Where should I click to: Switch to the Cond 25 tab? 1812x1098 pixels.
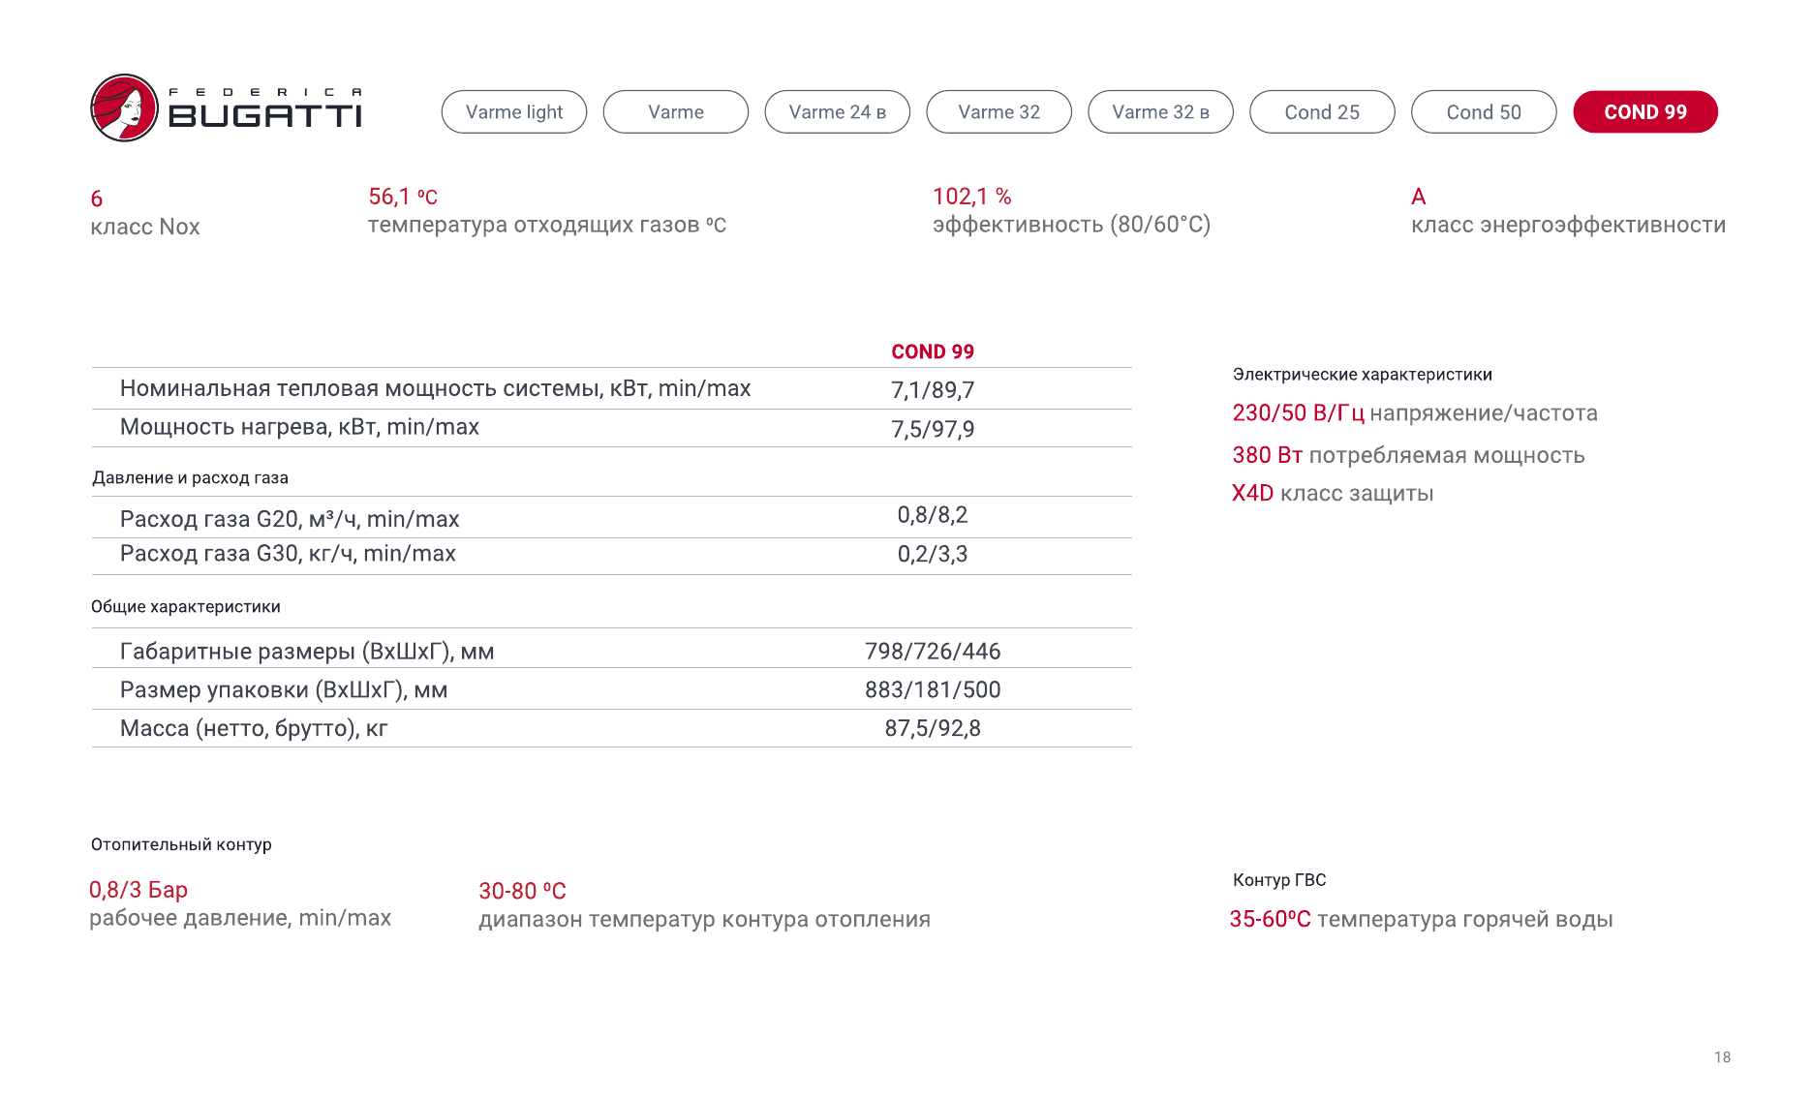coord(1322,112)
